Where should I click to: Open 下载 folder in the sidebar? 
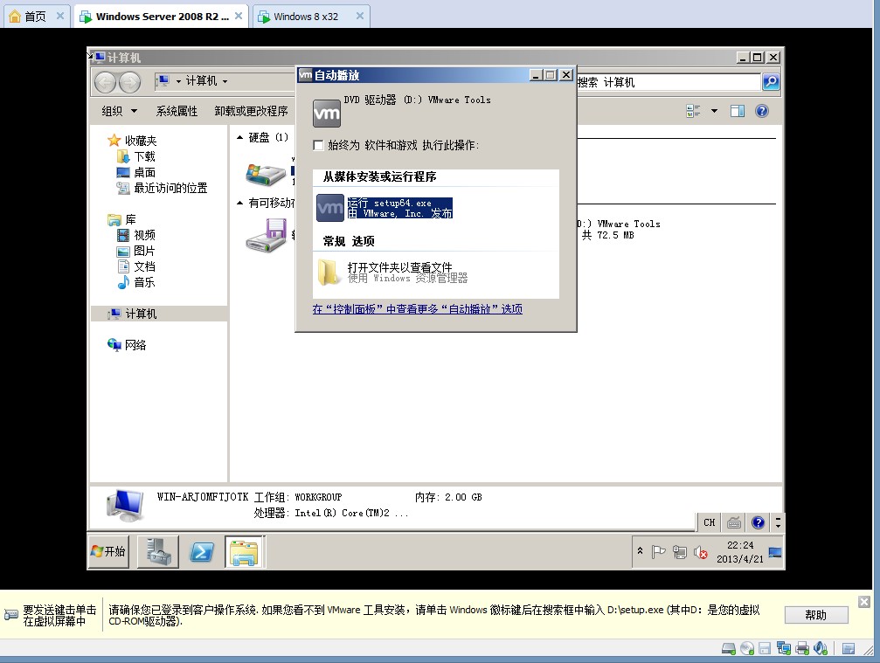click(135, 156)
